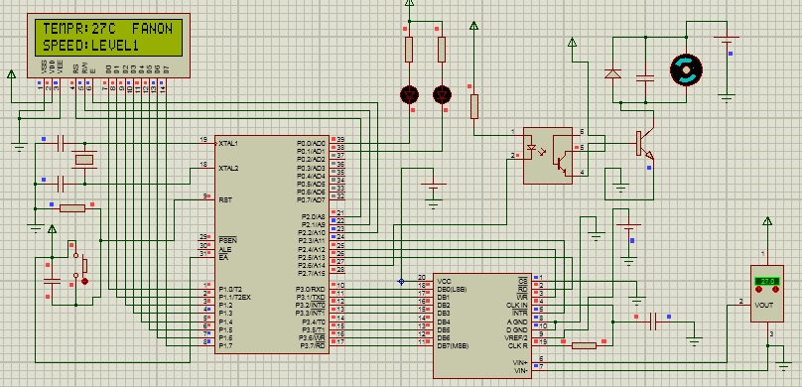
Task: Click the SPEED:LEVEL1 line on the LCD
Action: pos(90,46)
